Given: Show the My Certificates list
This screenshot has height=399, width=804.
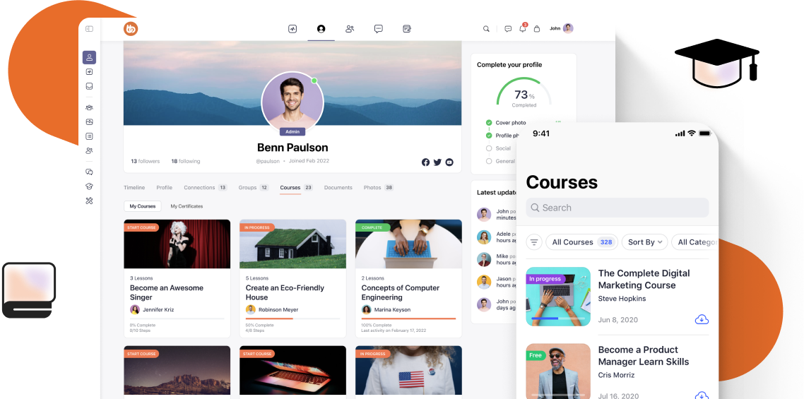Looking at the screenshot, I should 187,206.
